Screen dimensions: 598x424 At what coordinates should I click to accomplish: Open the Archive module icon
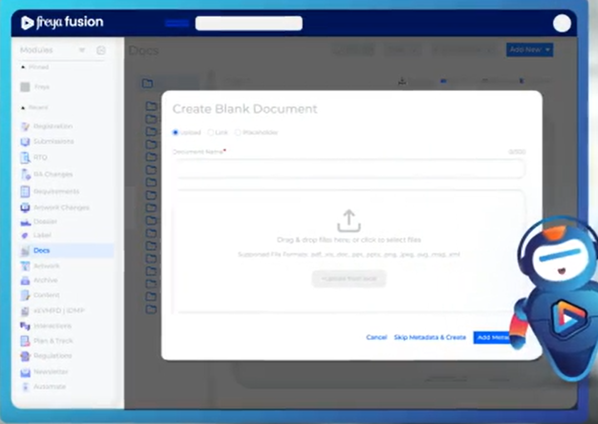click(25, 281)
